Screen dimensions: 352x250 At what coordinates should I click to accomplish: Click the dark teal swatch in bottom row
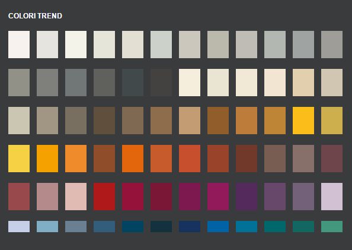(x=275, y=226)
